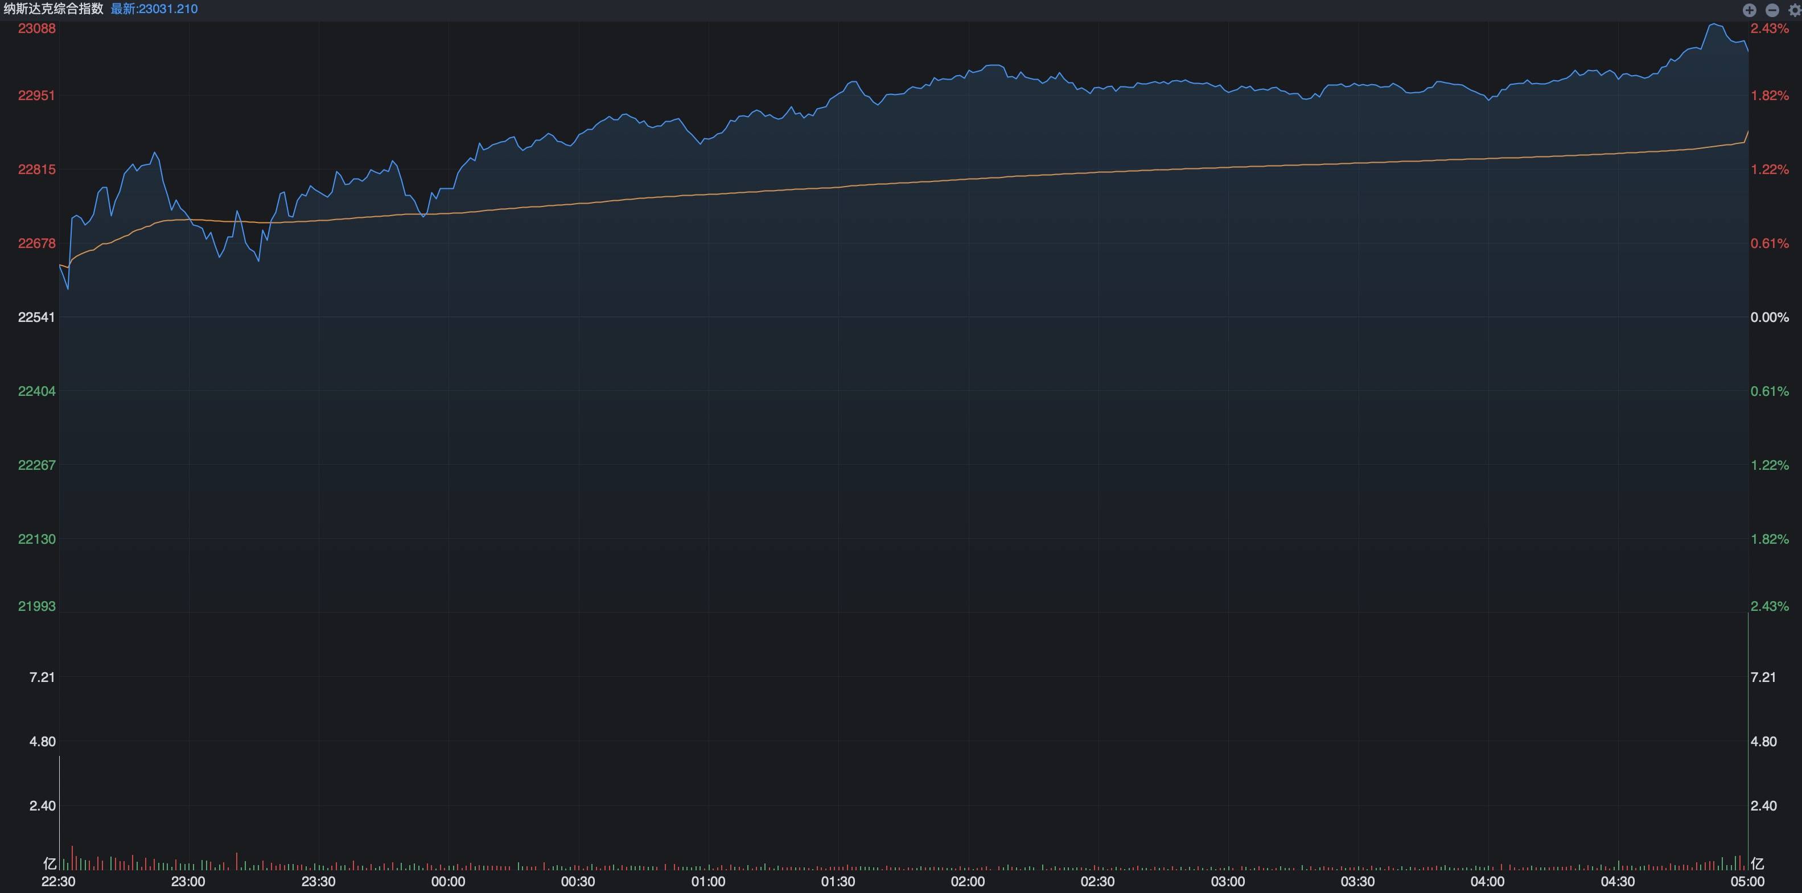
Task: Click the 01:30 time axis label
Action: [837, 882]
